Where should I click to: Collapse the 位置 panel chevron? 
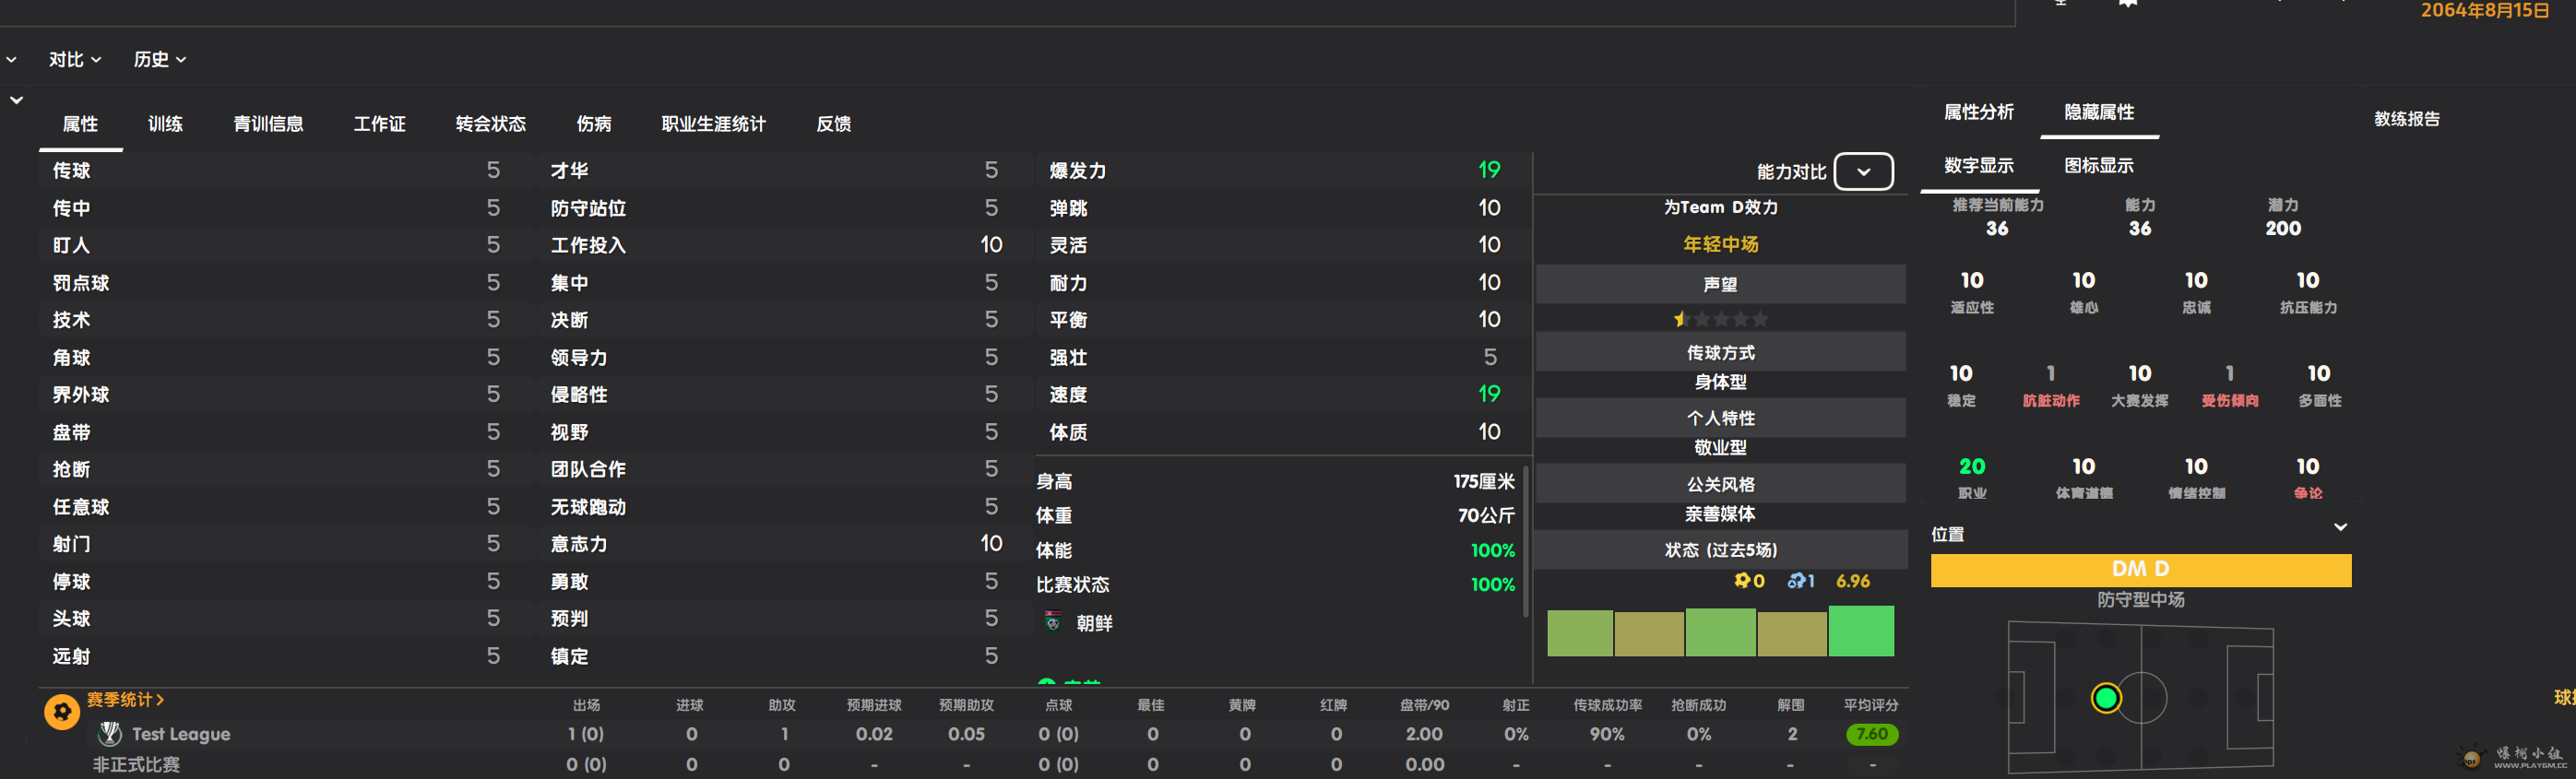[x=2340, y=527]
